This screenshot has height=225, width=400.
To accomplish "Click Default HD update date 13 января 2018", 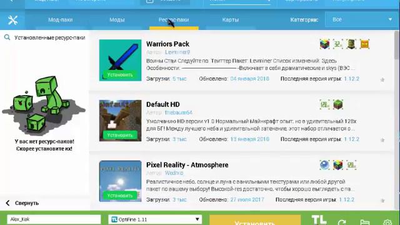I will click(249, 139).
